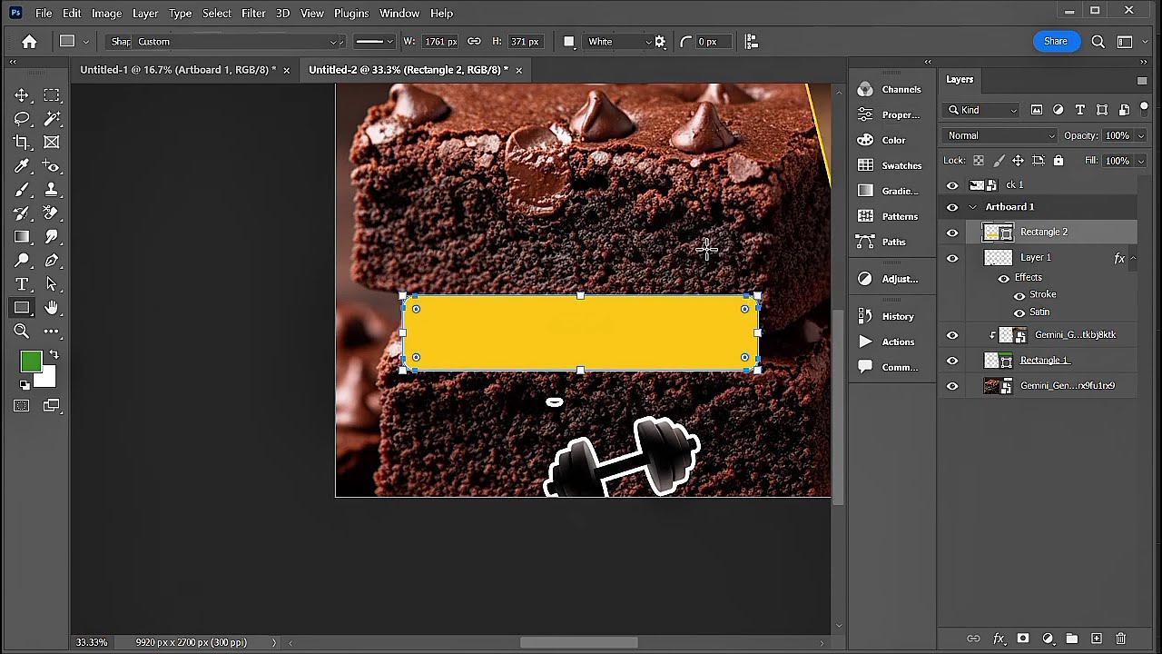Open the History panel button

[886, 316]
